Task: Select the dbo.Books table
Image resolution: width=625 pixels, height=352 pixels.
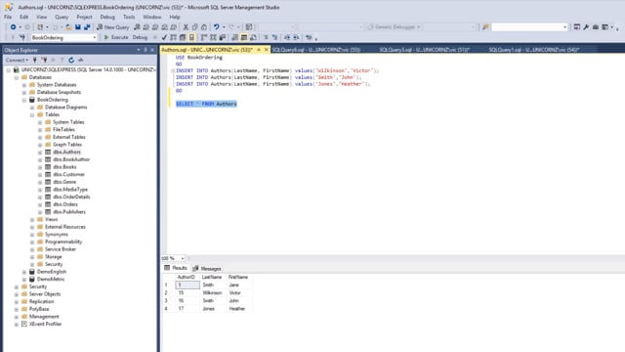Action: click(64, 167)
